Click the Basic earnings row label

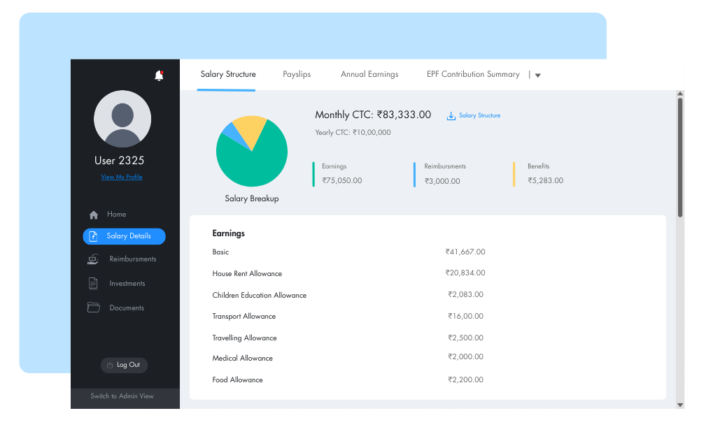(x=220, y=252)
